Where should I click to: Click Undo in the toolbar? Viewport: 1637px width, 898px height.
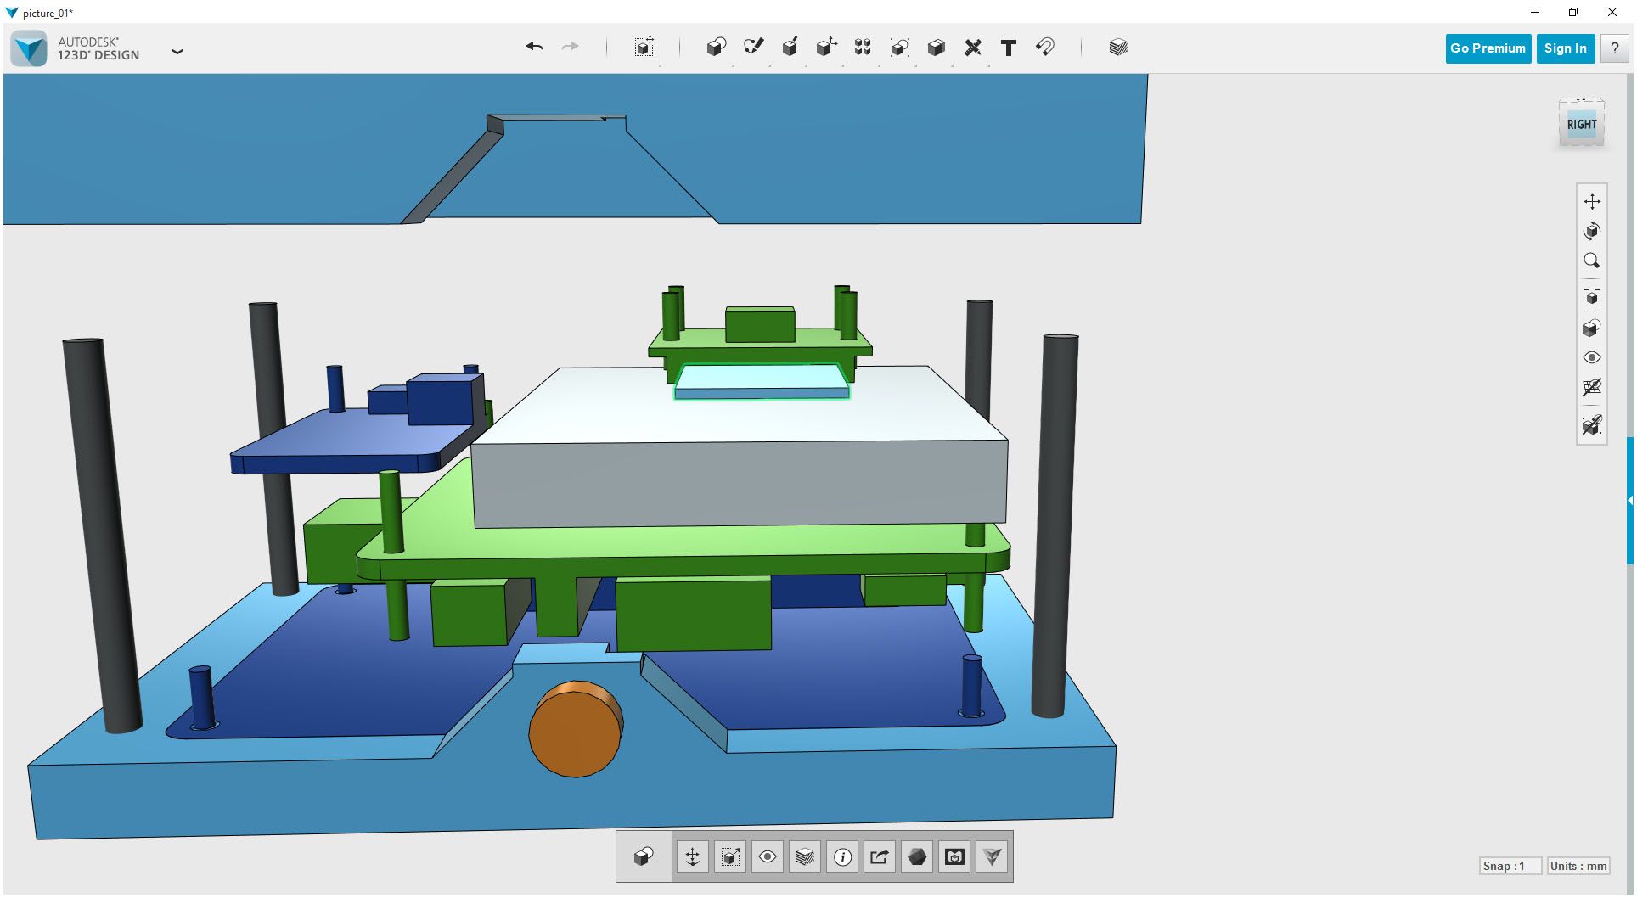point(535,47)
